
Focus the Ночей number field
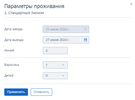[55, 51]
